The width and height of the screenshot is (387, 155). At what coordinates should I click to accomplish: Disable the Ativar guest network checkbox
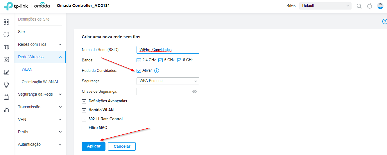click(x=139, y=71)
